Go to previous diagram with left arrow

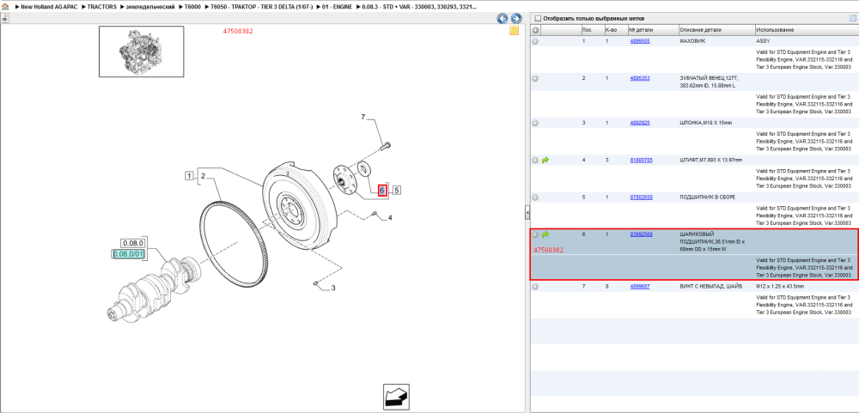pos(502,19)
